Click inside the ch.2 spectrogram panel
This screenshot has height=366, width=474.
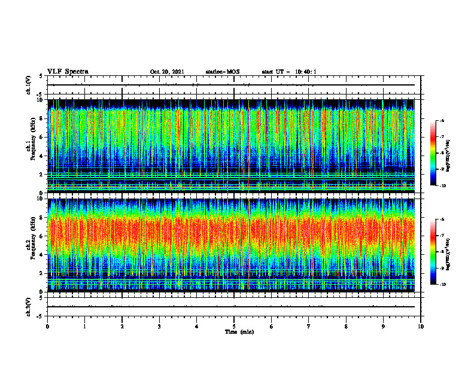(231, 245)
